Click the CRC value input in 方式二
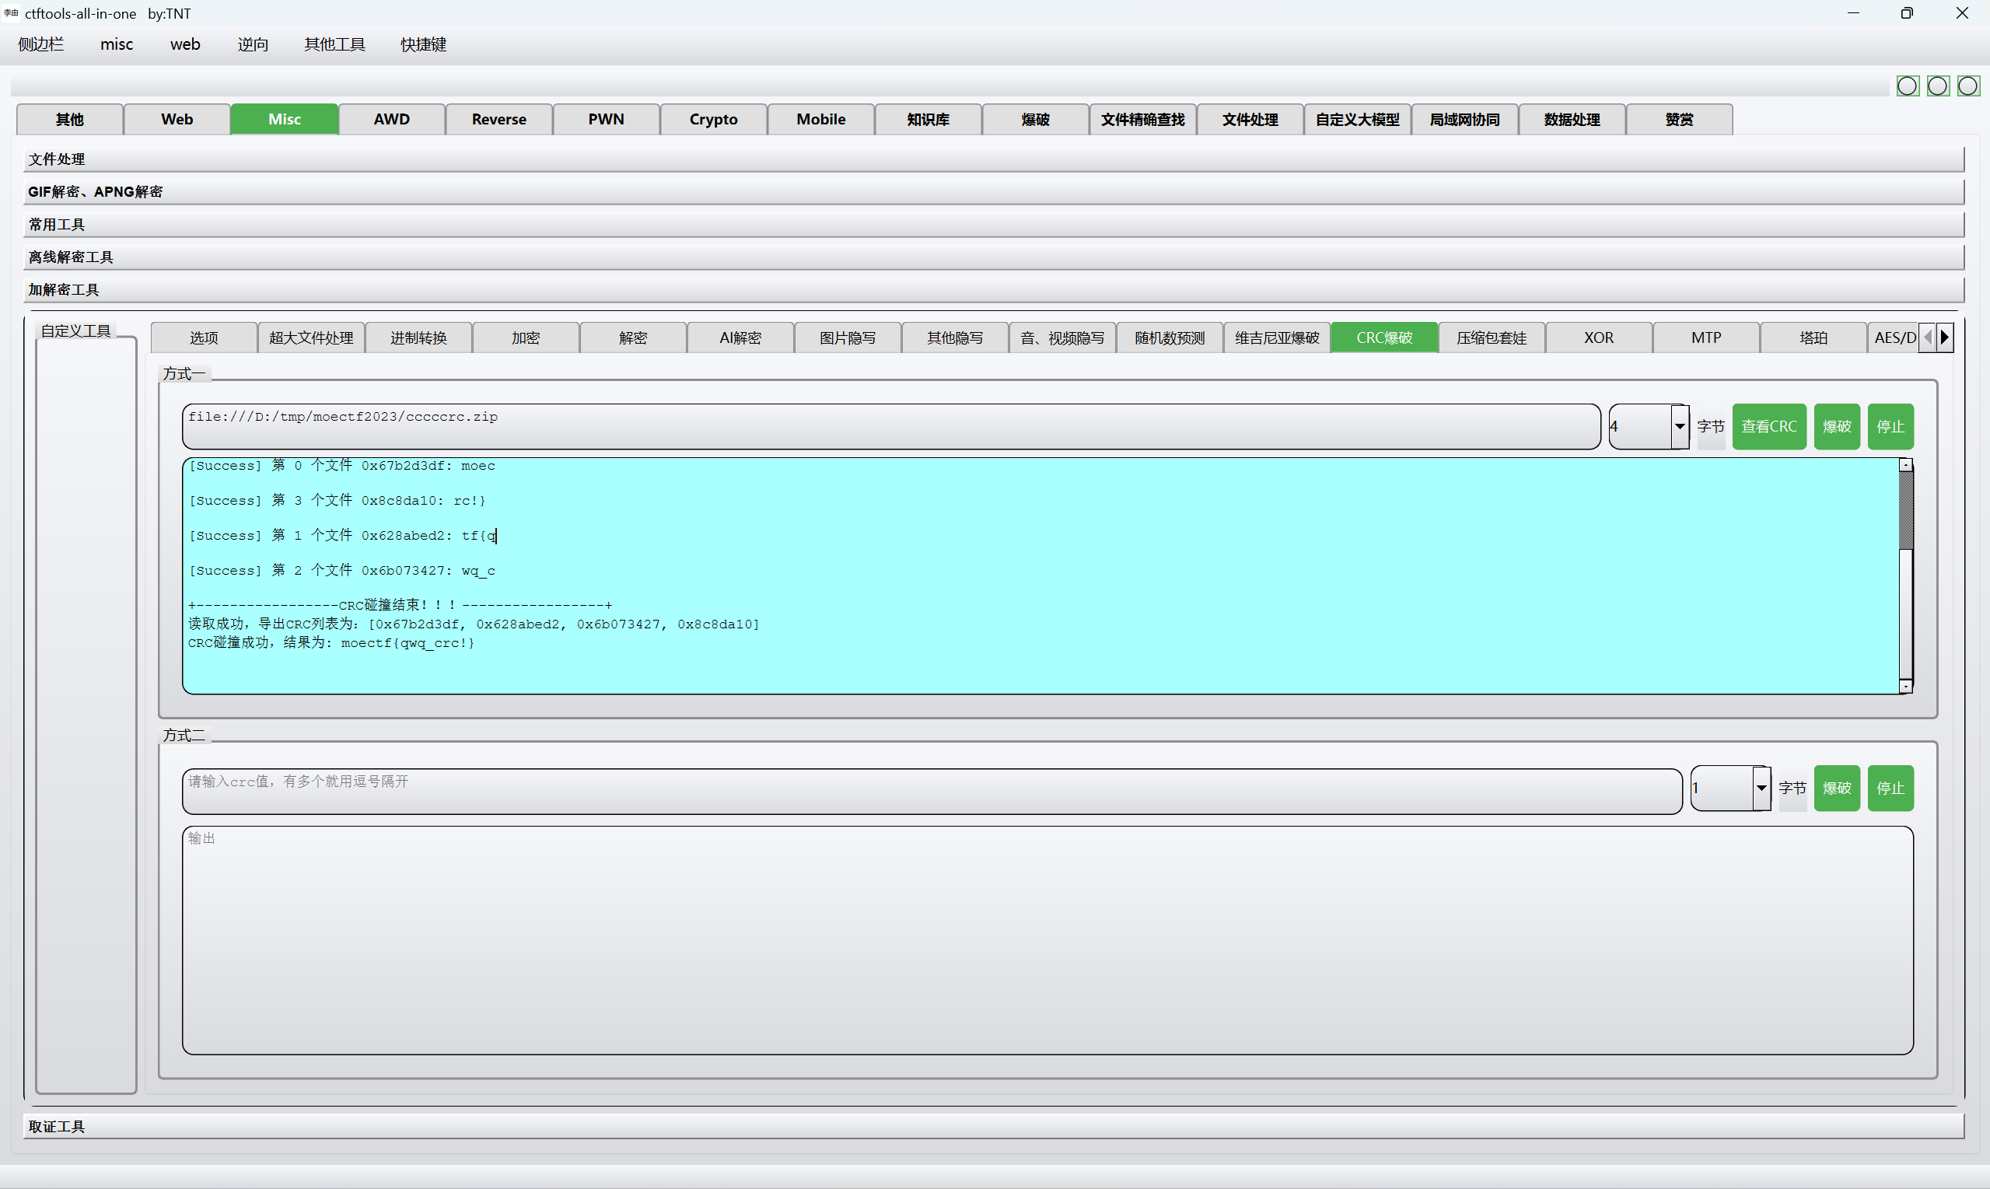1990x1189 pixels. pyautogui.click(x=932, y=791)
